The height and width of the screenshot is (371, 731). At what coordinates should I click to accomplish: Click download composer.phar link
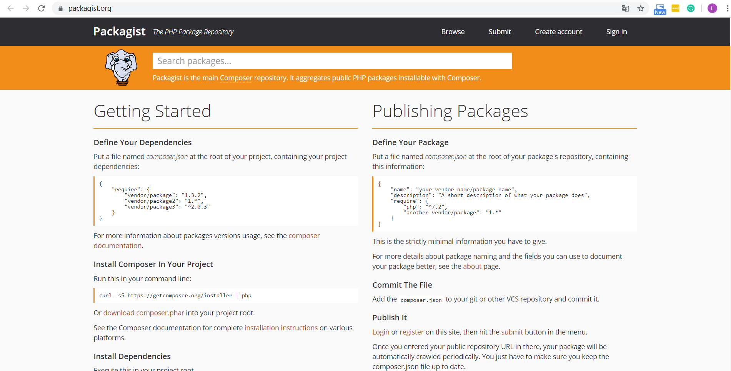(x=143, y=313)
